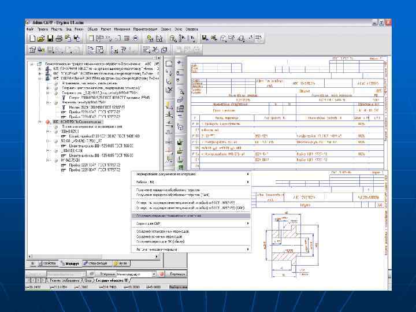Open the Файл menu
Image resolution: width=416 pixels, height=312 pixels.
(x=30, y=29)
